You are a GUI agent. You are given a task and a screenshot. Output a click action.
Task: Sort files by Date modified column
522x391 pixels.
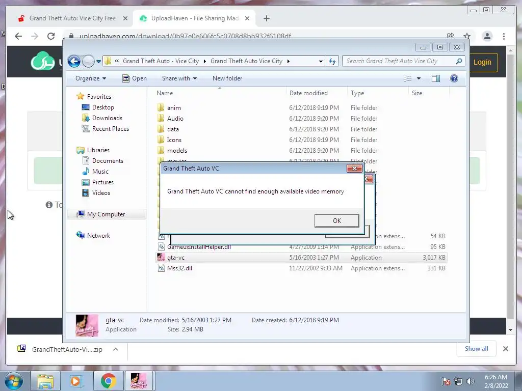point(308,94)
